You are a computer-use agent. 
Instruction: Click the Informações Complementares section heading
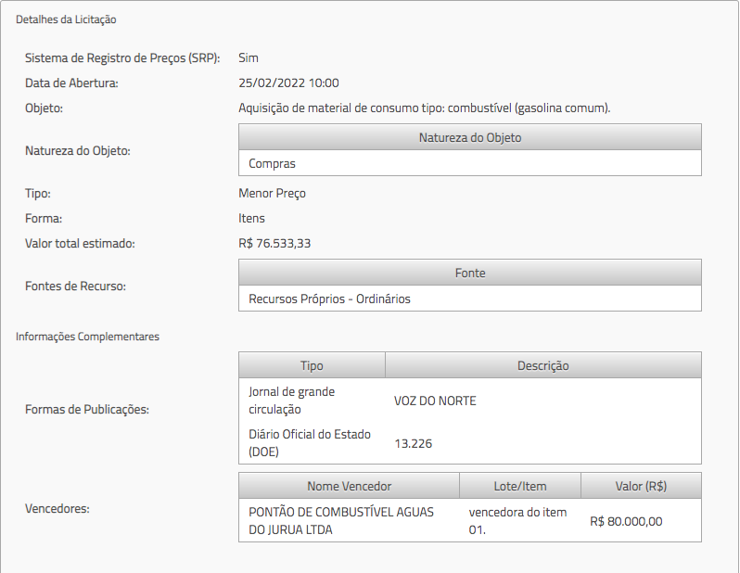(87, 337)
